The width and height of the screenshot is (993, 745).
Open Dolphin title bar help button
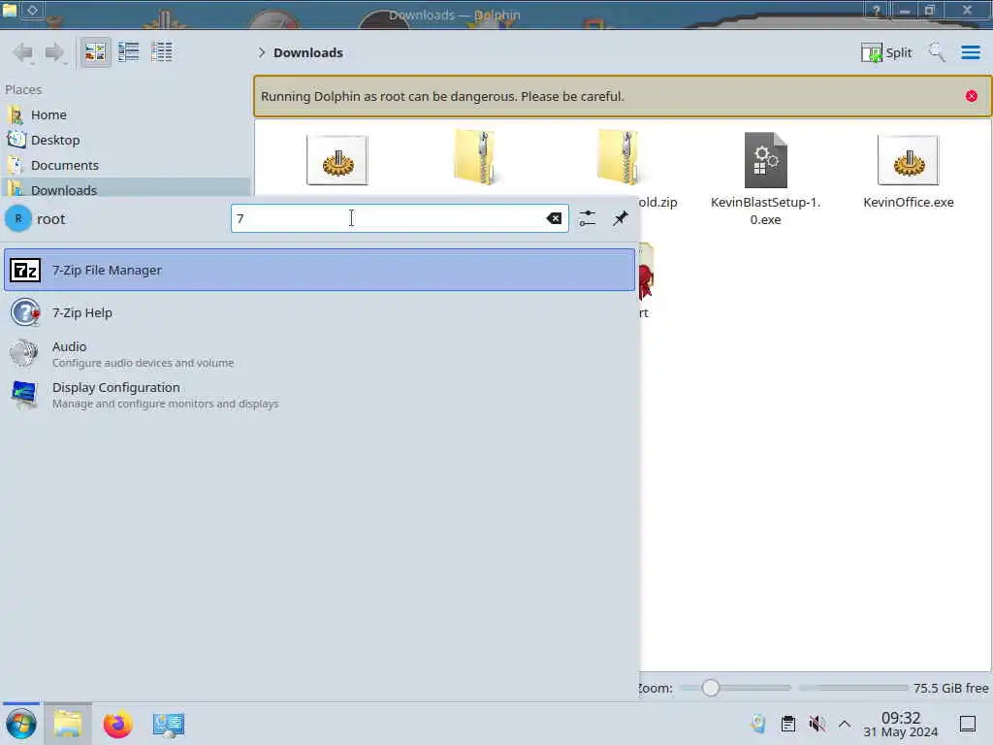point(876,10)
